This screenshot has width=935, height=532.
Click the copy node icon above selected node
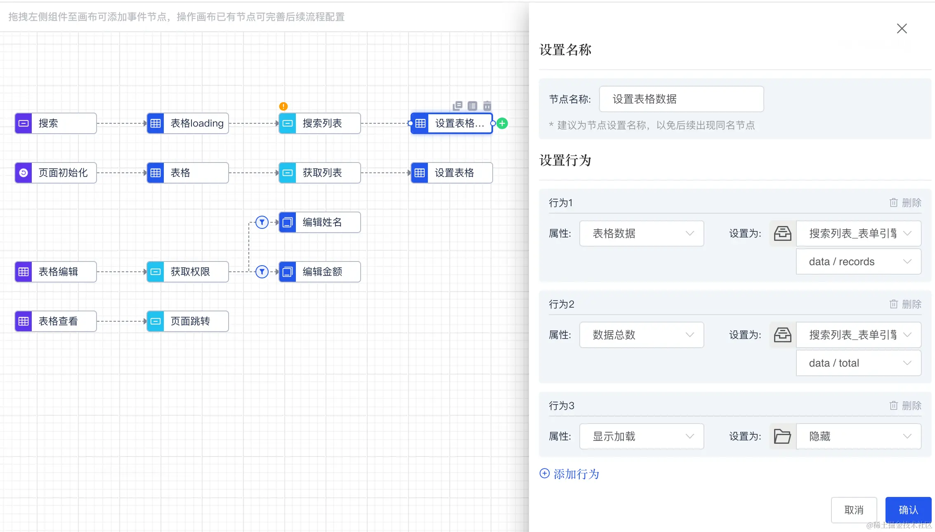457,106
